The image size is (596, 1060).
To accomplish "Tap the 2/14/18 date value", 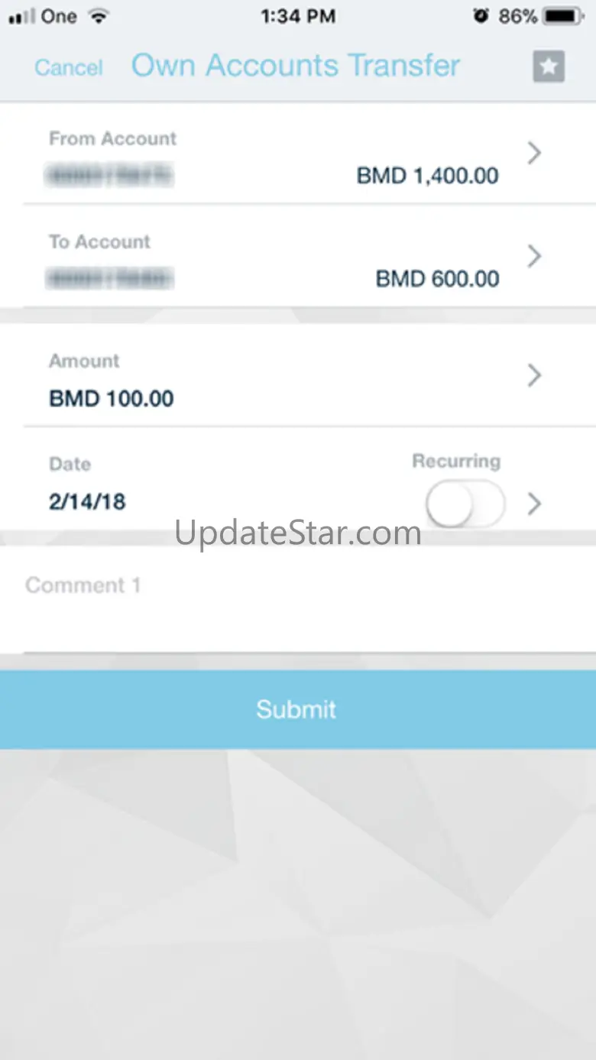I will click(87, 502).
